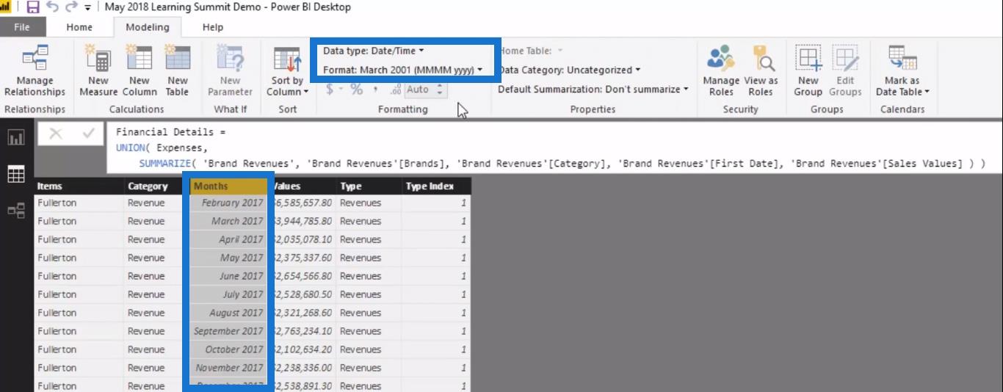
Task: Commit formula with the checkmark button
Action: (88, 134)
